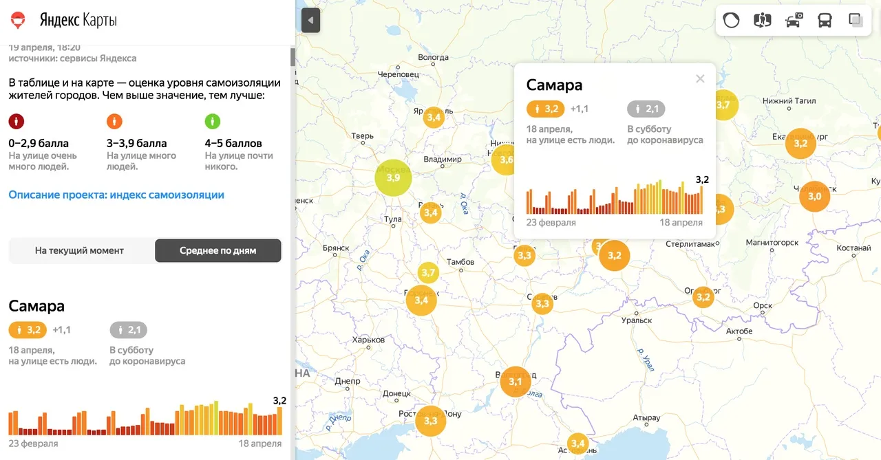The width and height of the screenshot is (881, 460).
Task: Click the Yandex Maps logo pin icon
Action: point(18,20)
